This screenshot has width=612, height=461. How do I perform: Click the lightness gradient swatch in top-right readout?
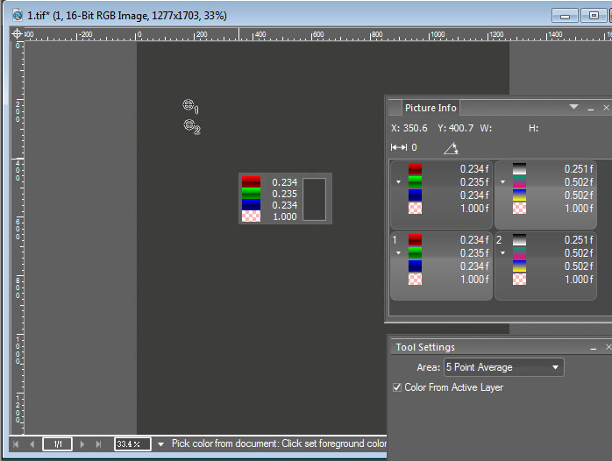[x=519, y=169]
